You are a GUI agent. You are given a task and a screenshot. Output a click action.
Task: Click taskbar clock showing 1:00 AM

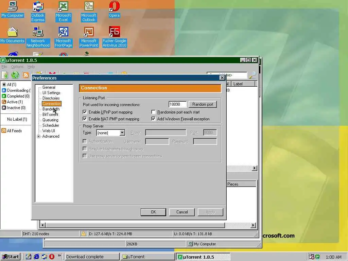[333, 257]
